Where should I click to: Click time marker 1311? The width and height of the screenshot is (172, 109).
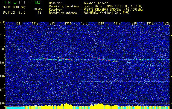[19, 23]
